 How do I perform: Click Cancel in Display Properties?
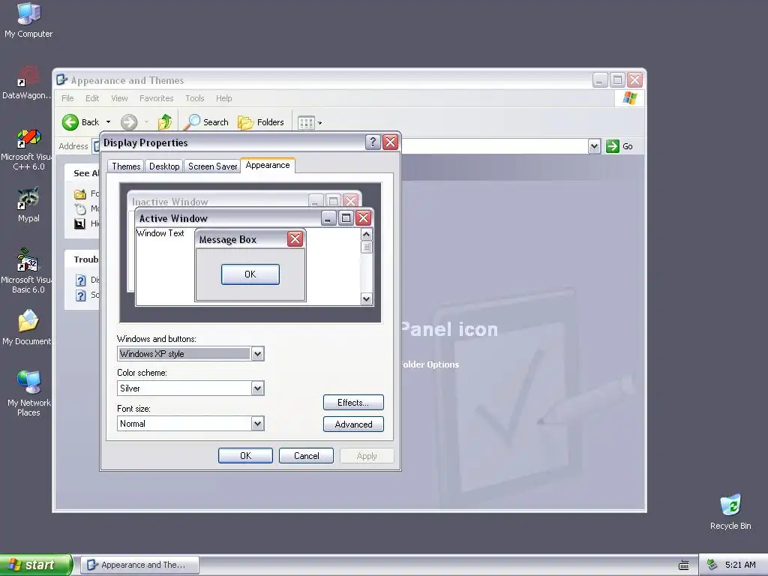pyautogui.click(x=306, y=455)
